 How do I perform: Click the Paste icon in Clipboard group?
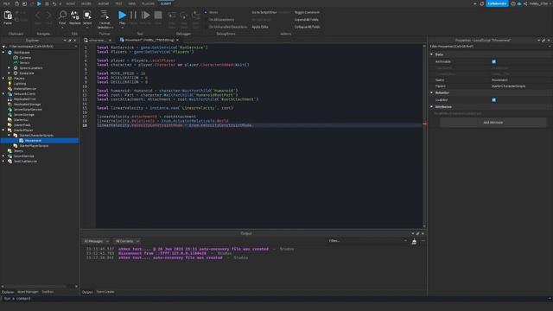click(x=8, y=16)
